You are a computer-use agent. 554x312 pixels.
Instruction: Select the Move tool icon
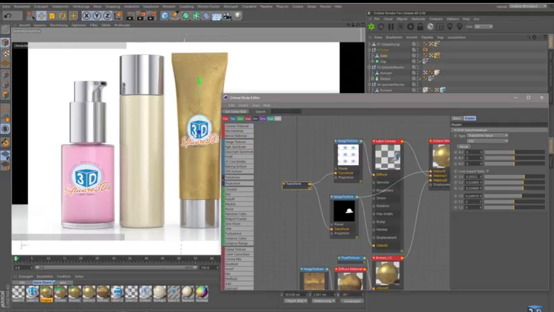pos(41,16)
